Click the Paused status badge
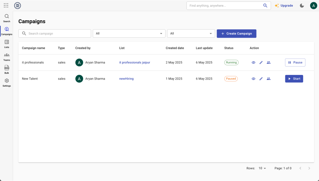Screen dimensions: 319x181 231,78
